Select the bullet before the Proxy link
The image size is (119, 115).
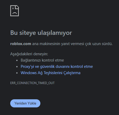(17, 67)
